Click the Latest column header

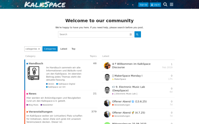106,56
